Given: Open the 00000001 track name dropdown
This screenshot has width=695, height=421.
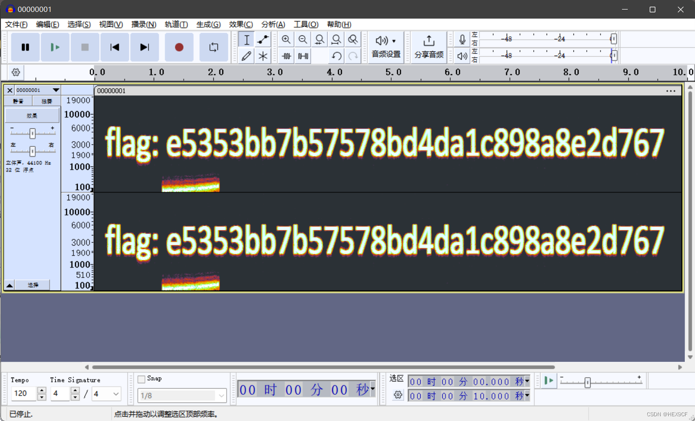Looking at the screenshot, I should (56, 90).
